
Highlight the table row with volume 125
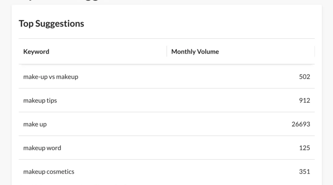tap(166, 148)
